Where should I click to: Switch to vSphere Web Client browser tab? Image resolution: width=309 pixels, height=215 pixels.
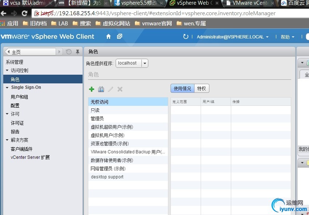pos(194,3)
